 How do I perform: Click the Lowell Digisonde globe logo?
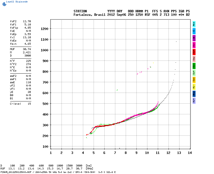pyautogui.click(x=4, y=4)
